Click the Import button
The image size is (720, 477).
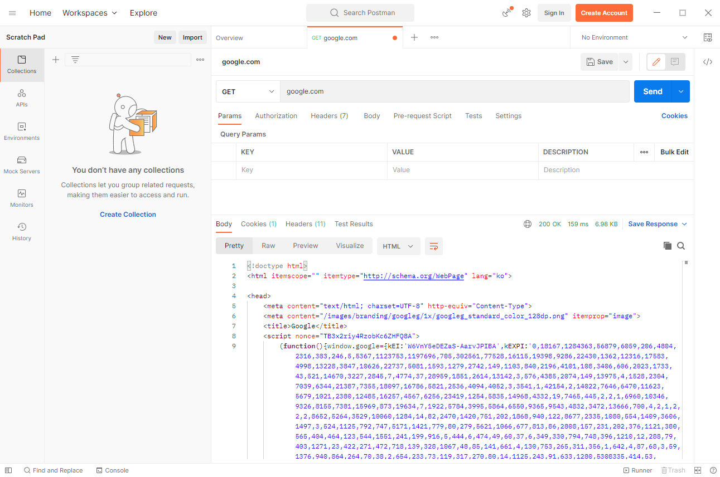(x=192, y=37)
